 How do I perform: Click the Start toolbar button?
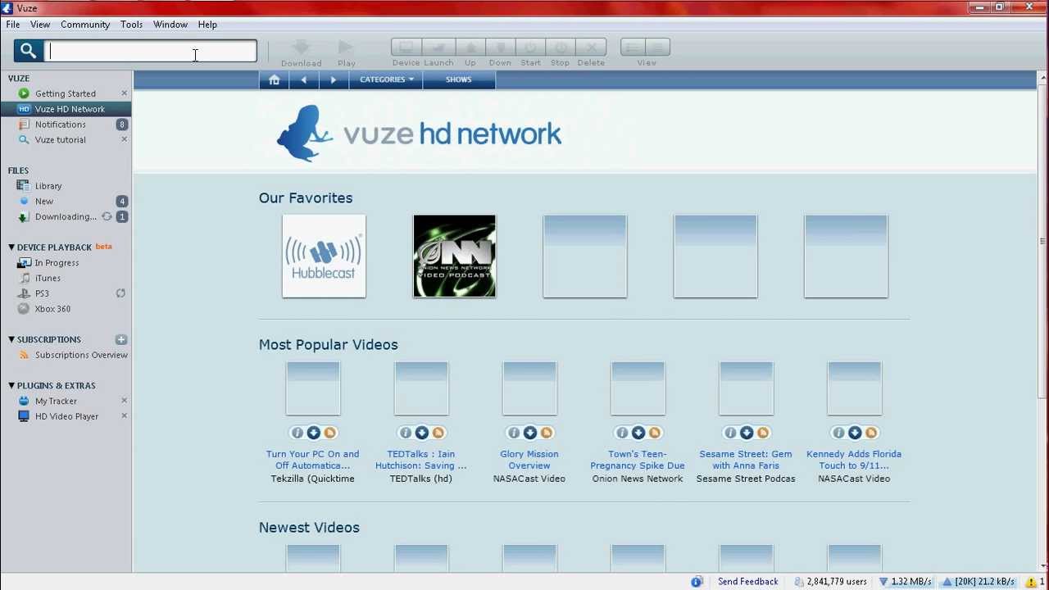point(530,48)
